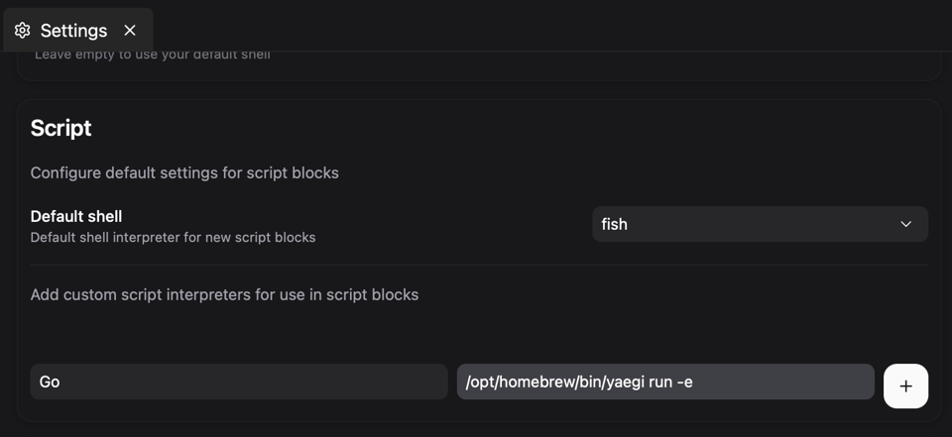The width and height of the screenshot is (952, 437).
Task: Focus the yaegi command path field
Action: (664, 382)
